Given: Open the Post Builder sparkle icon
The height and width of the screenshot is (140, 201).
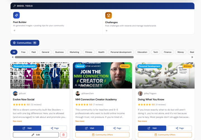Looking at the screenshot, I should (16, 15).
